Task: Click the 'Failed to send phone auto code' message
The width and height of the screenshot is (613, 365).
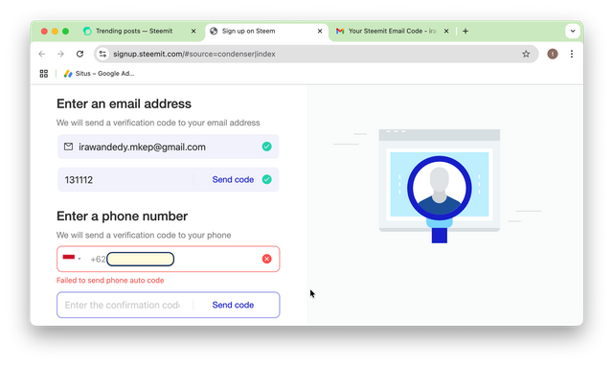Action: click(110, 280)
